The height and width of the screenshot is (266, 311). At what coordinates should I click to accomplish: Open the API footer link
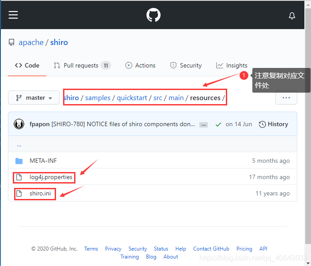(x=263, y=249)
